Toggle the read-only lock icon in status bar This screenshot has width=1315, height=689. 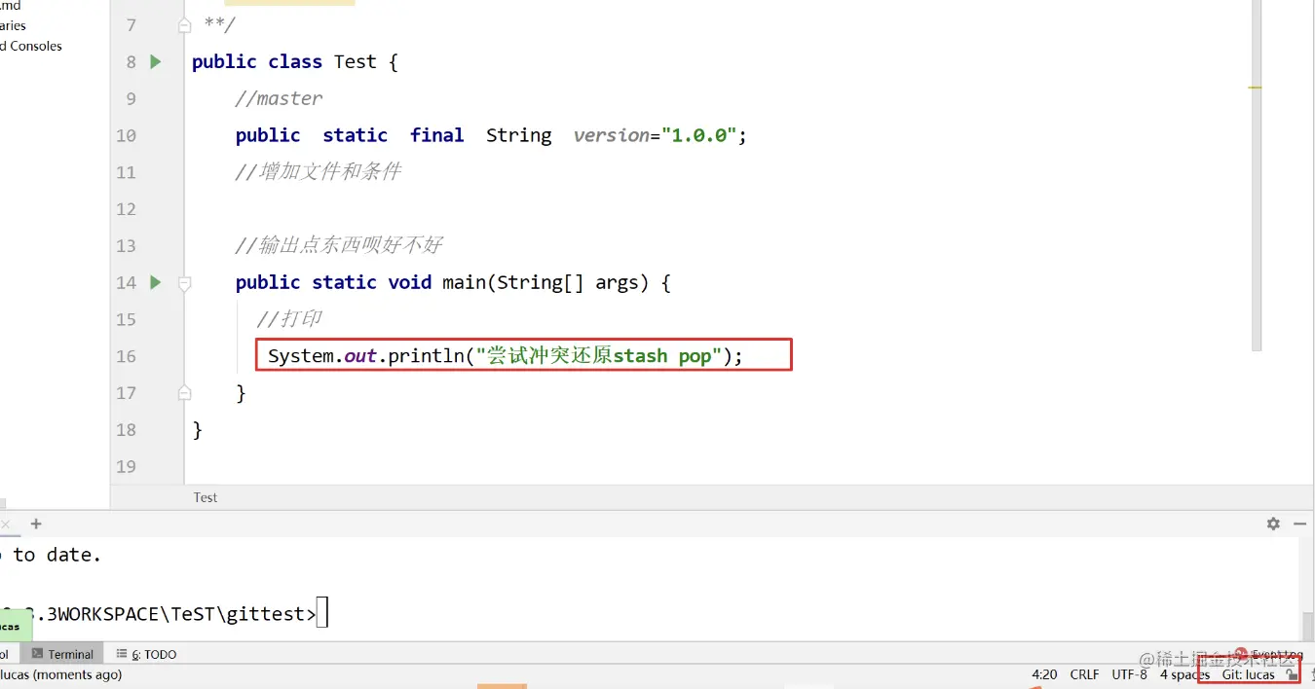click(1291, 674)
